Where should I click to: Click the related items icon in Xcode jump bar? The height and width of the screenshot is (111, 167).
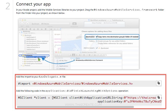[51, 29]
